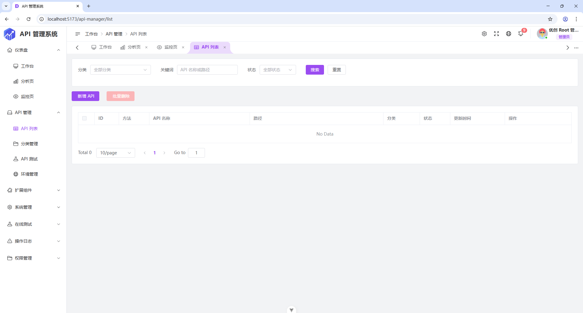Click the user avatar picture

tap(542, 34)
